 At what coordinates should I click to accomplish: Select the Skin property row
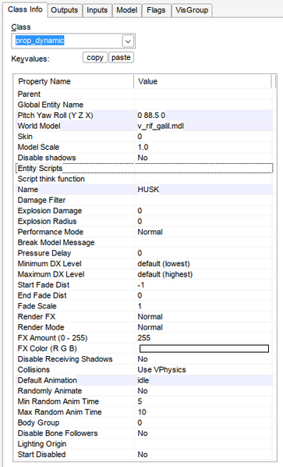(x=143, y=137)
